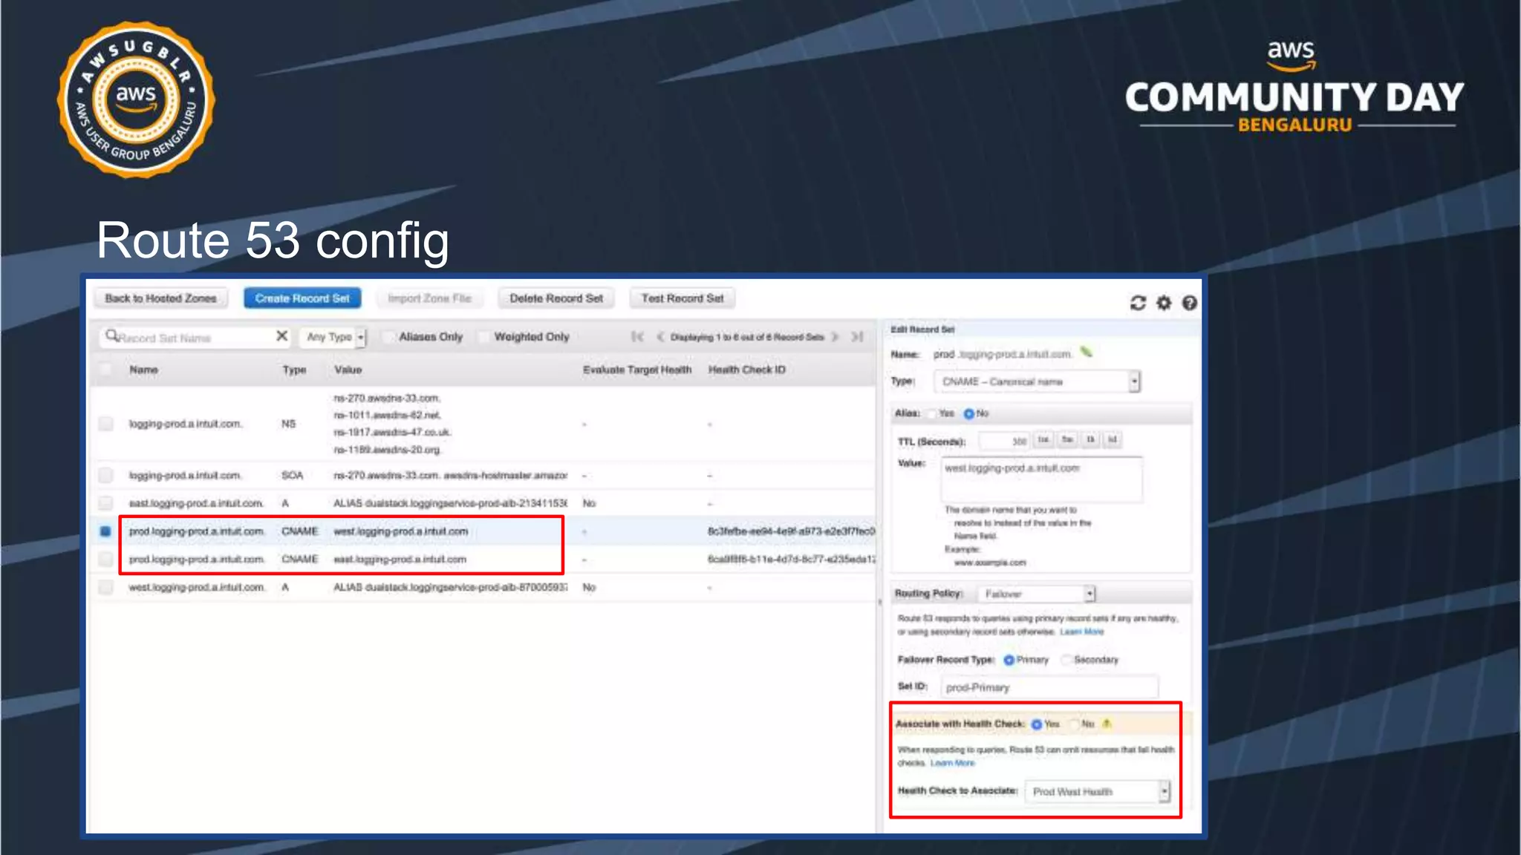This screenshot has width=1521, height=855.
Task: Click into the Set ID field
Action: tap(1049, 687)
